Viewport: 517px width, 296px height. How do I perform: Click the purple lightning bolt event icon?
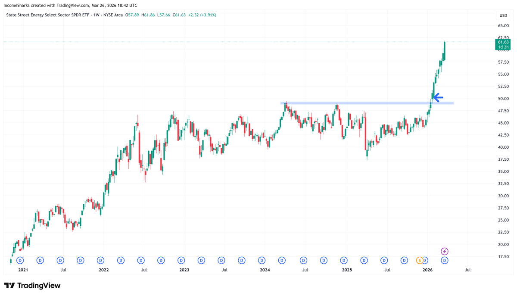(x=445, y=251)
